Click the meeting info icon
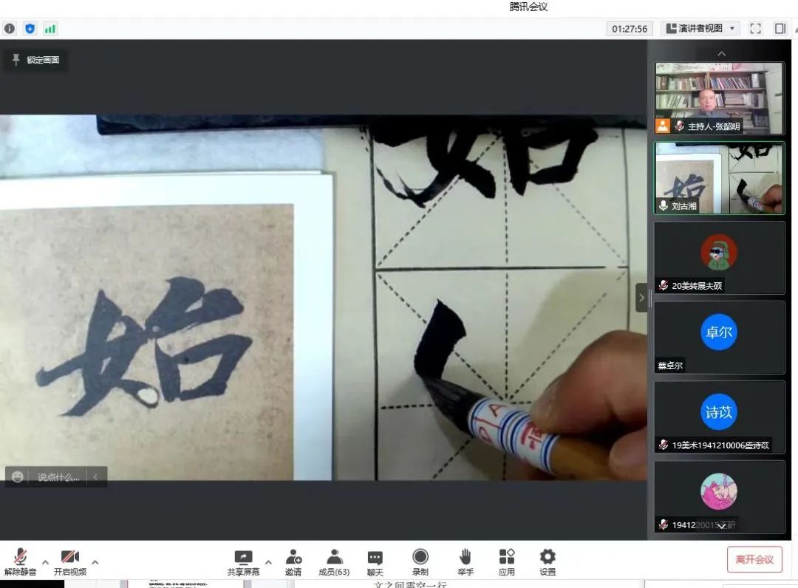This screenshot has width=798, height=588. tap(10, 29)
